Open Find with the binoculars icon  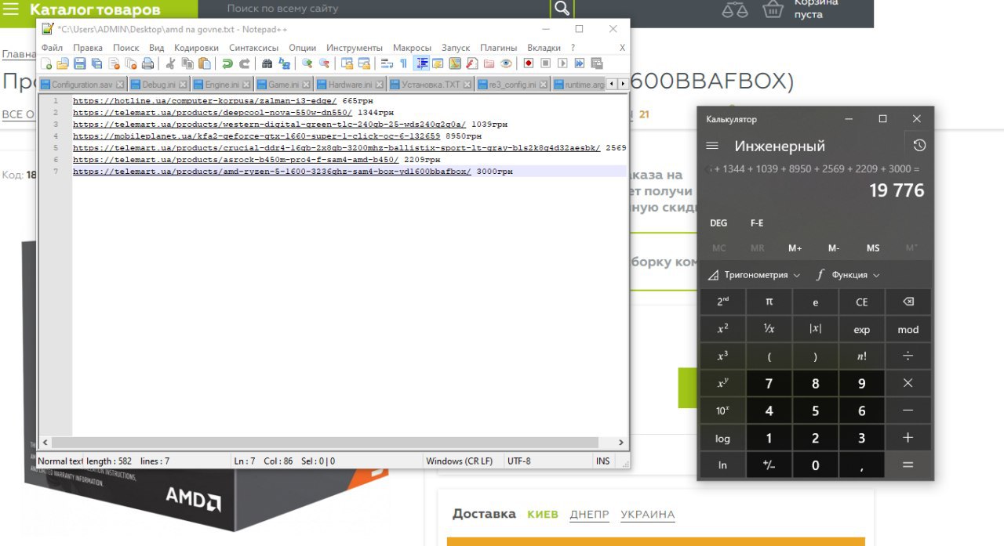(x=268, y=63)
